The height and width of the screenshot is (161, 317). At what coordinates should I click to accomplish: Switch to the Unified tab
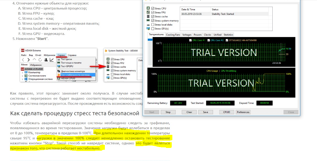point(218,35)
